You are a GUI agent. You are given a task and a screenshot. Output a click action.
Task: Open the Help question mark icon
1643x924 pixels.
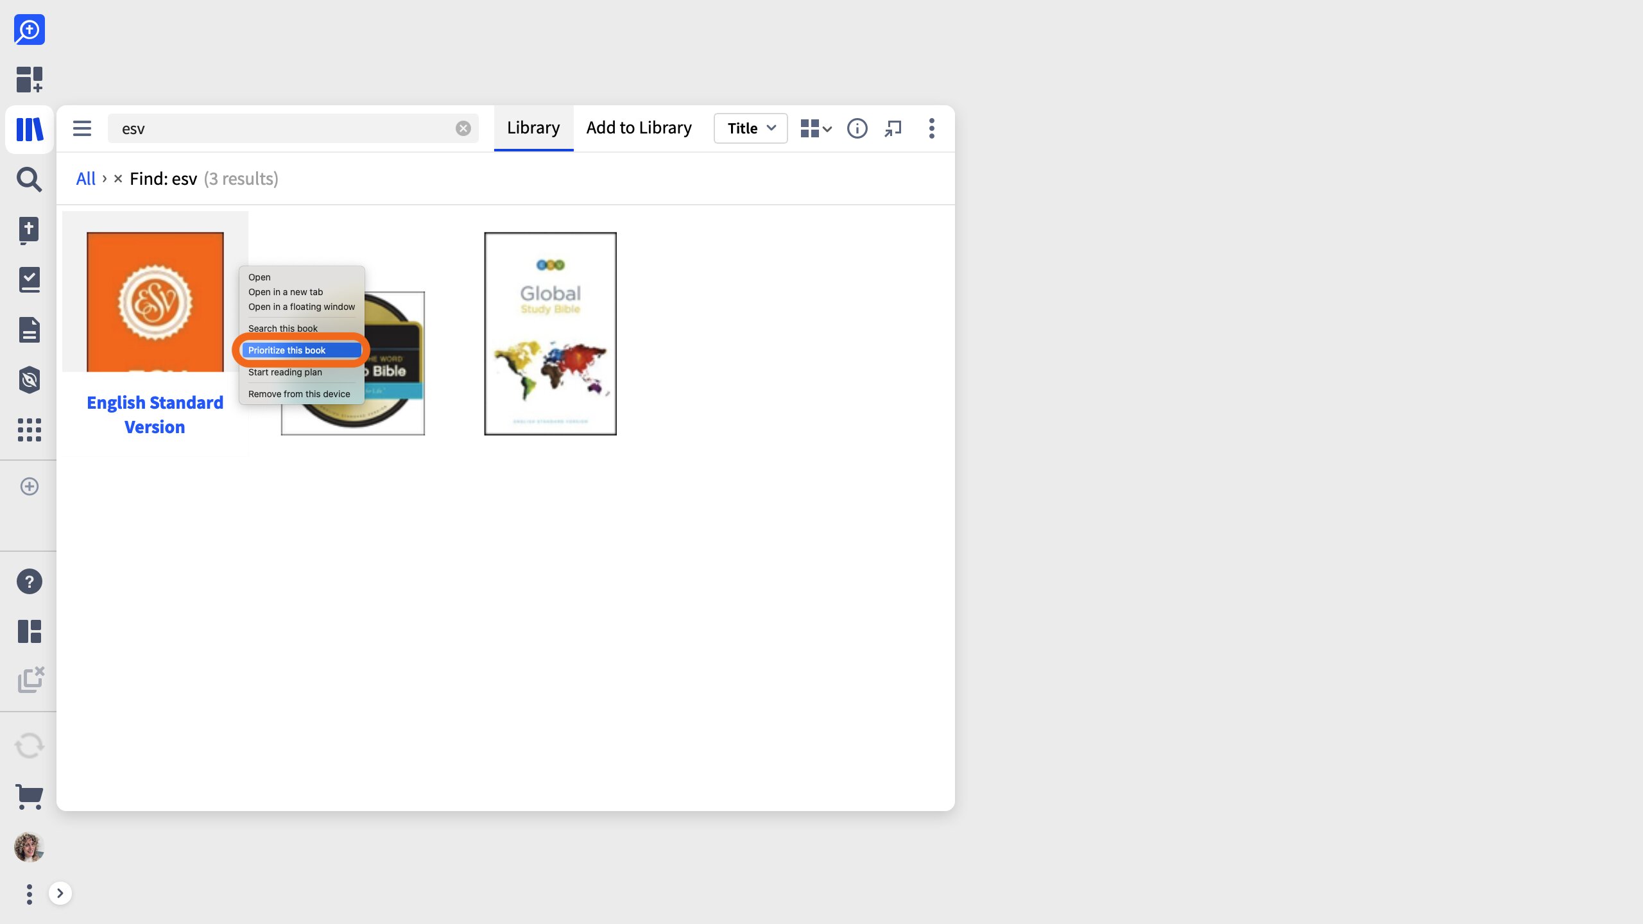click(30, 581)
